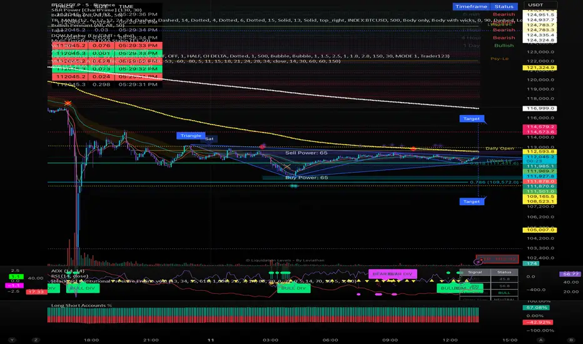Click the blue Triangle pattern label
583x344 pixels.
191,136
